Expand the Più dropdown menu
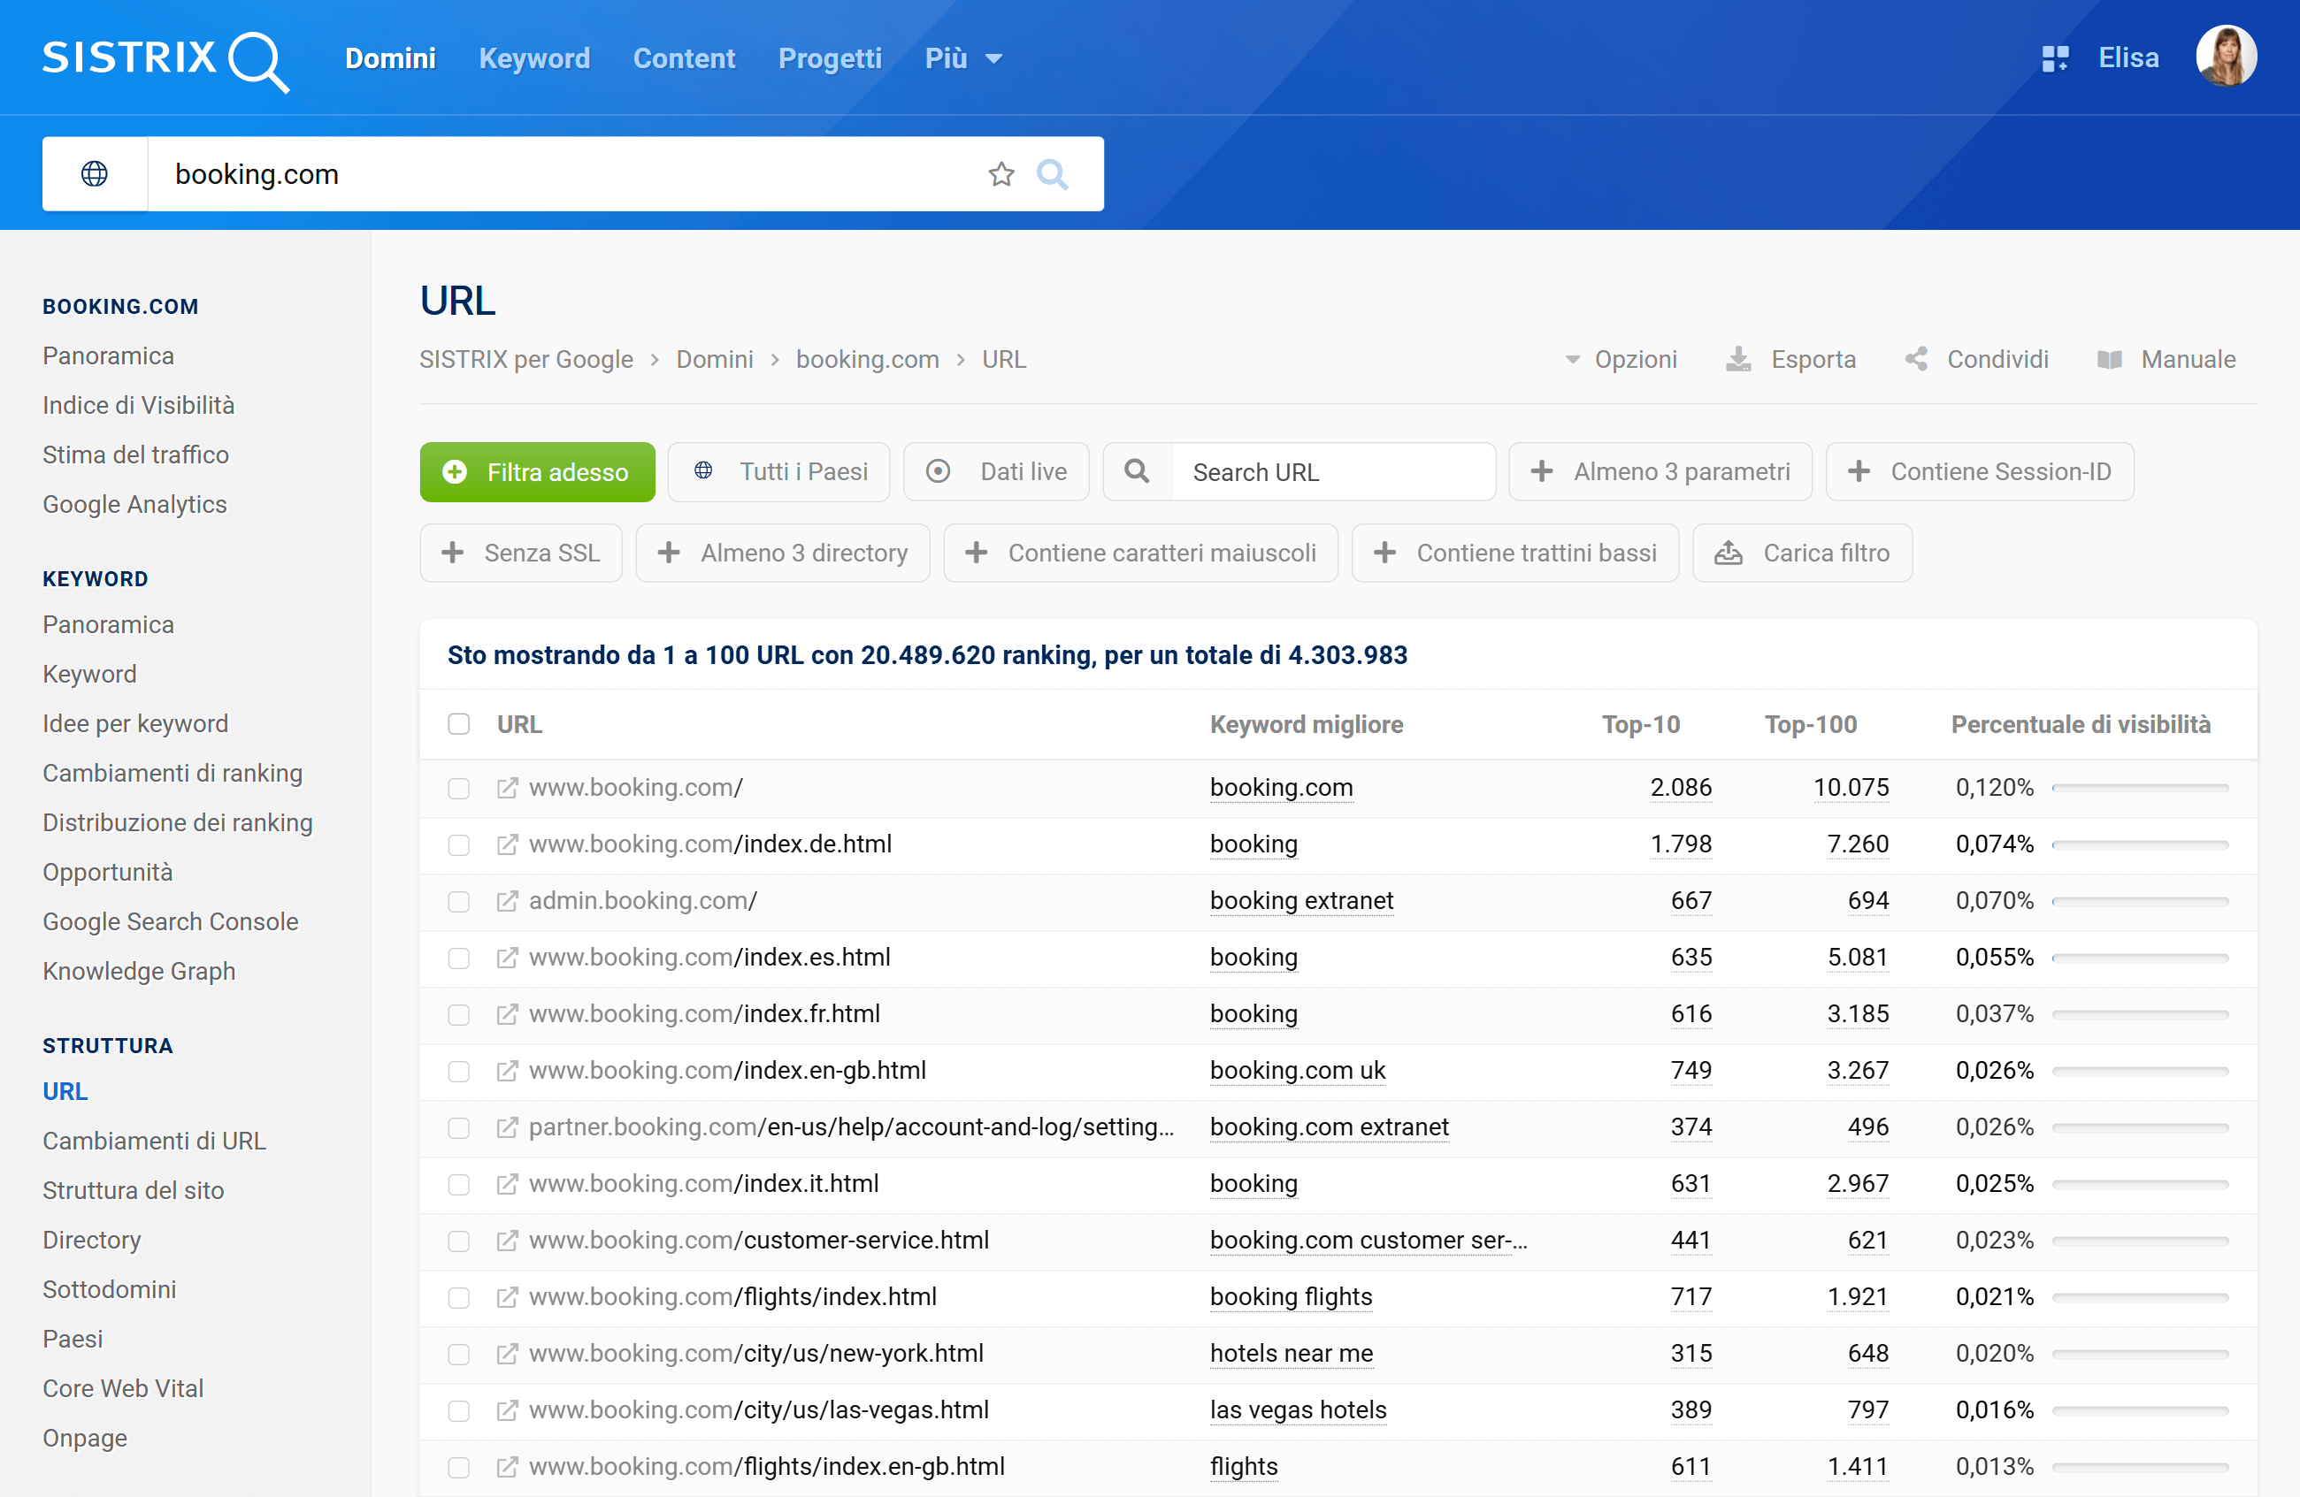Image resolution: width=2300 pixels, height=1497 pixels. click(963, 59)
